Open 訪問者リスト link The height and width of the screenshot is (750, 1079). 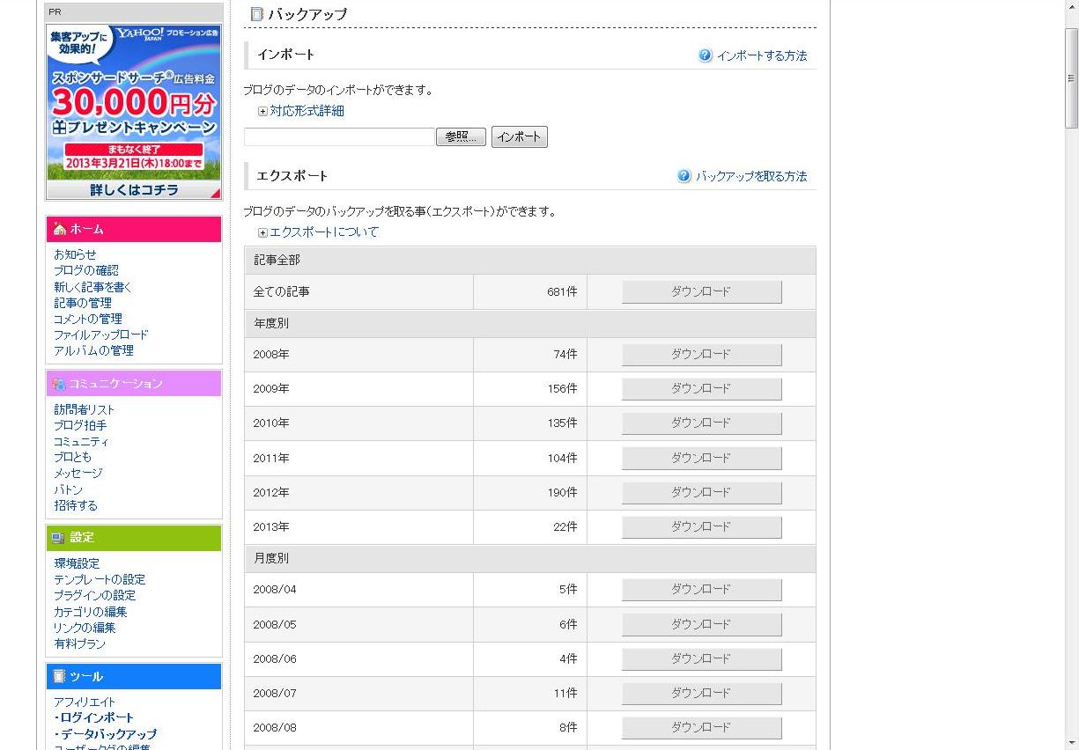(85, 409)
